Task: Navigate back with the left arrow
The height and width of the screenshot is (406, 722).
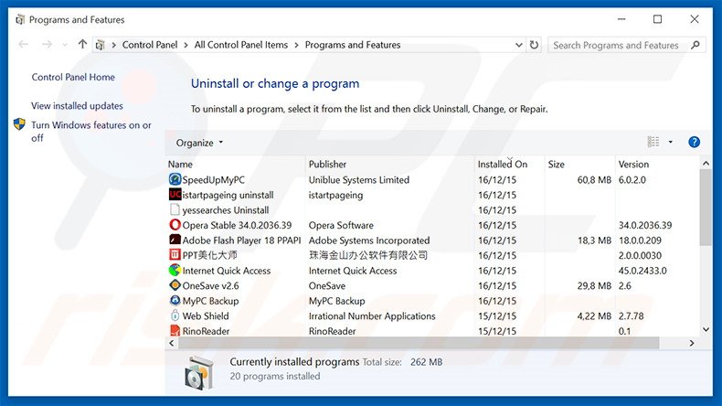Action: [x=24, y=44]
